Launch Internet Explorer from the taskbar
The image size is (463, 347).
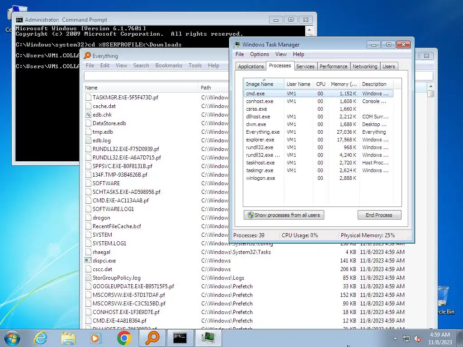click(x=40, y=338)
